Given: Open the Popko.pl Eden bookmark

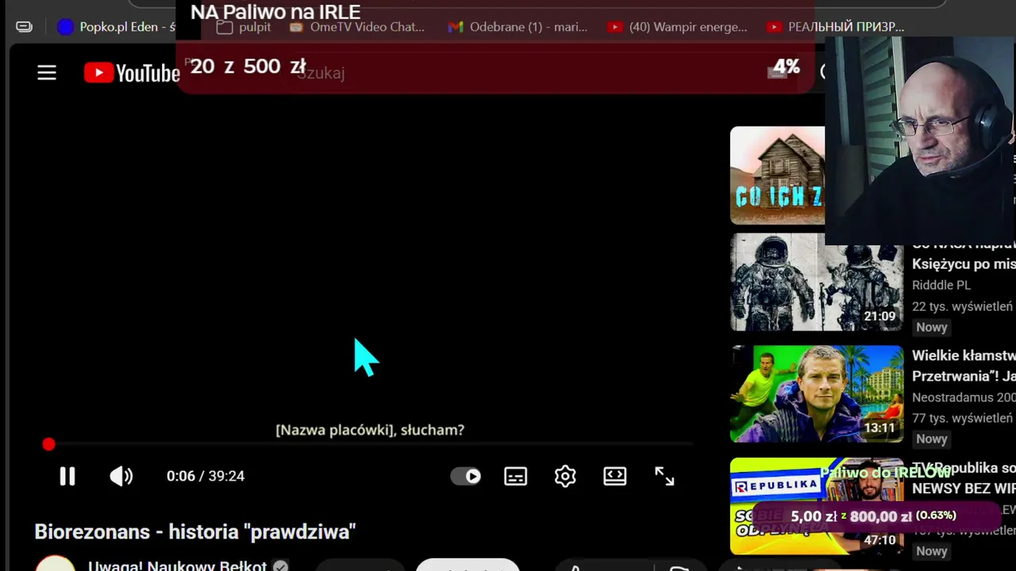Looking at the screenshot, I should 116,27.
